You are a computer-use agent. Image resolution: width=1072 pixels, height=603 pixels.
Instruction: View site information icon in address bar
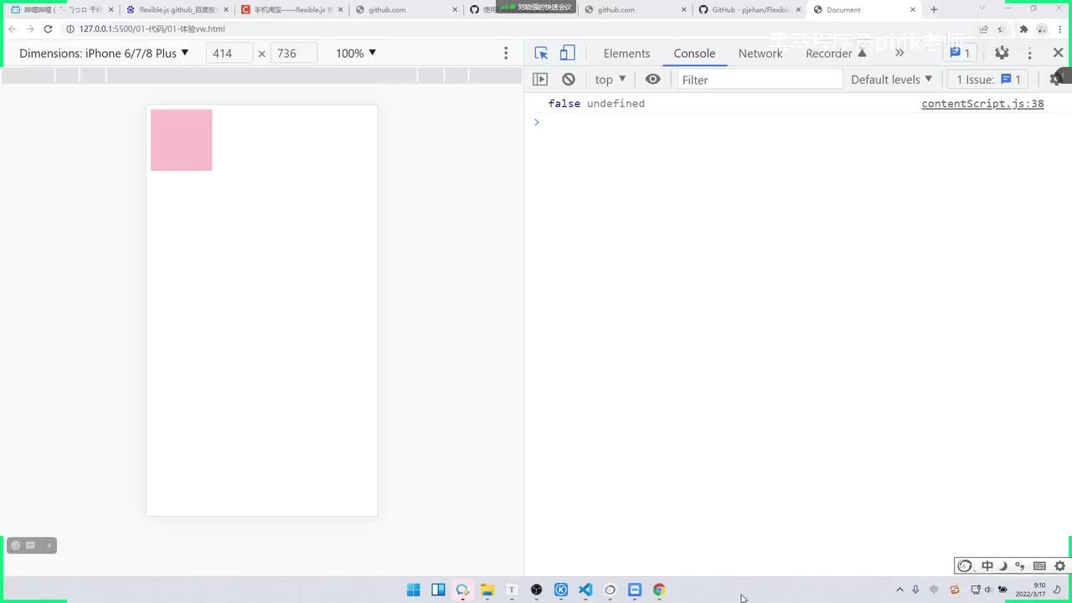pyautogui.click(x=70, y=28)
